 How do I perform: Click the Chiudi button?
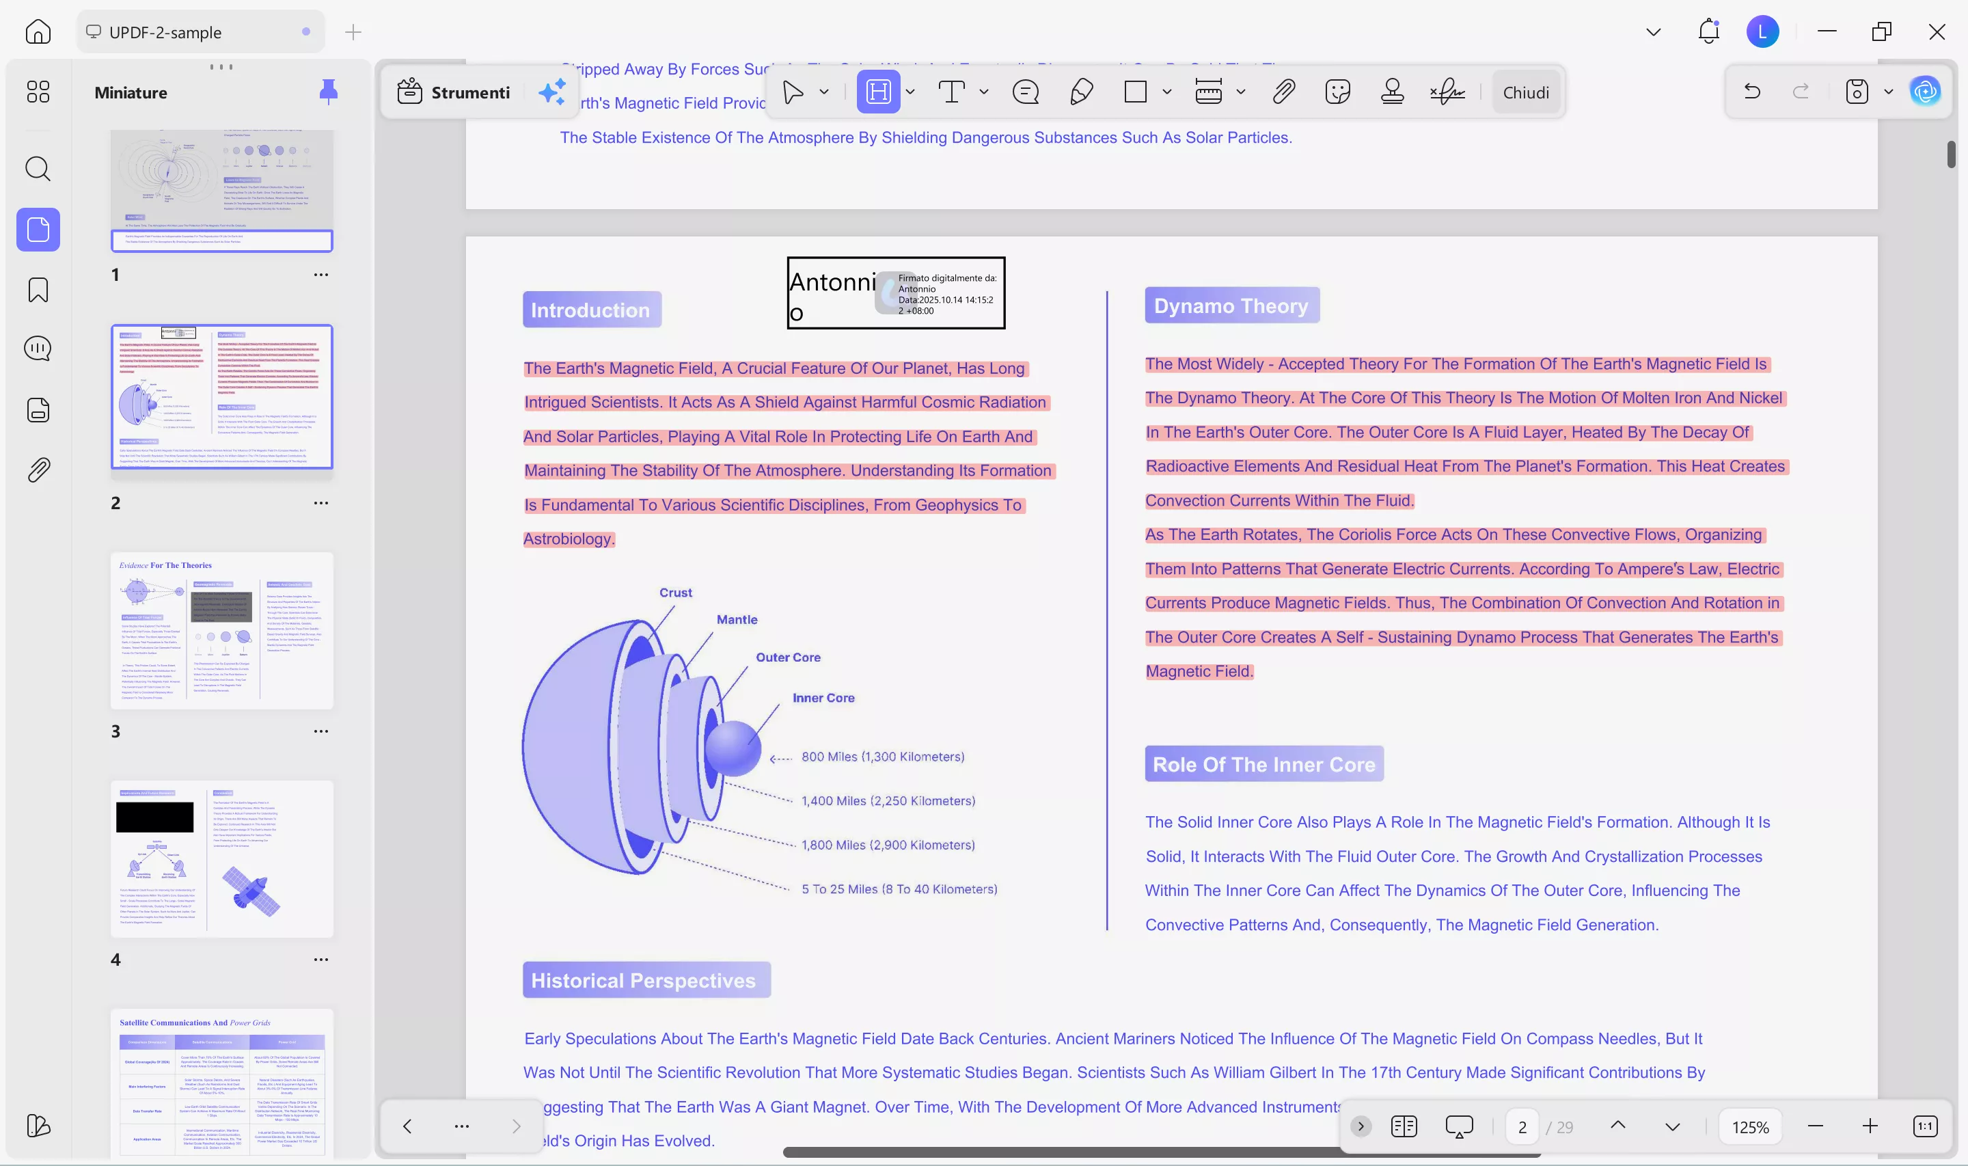(1525, 92)
